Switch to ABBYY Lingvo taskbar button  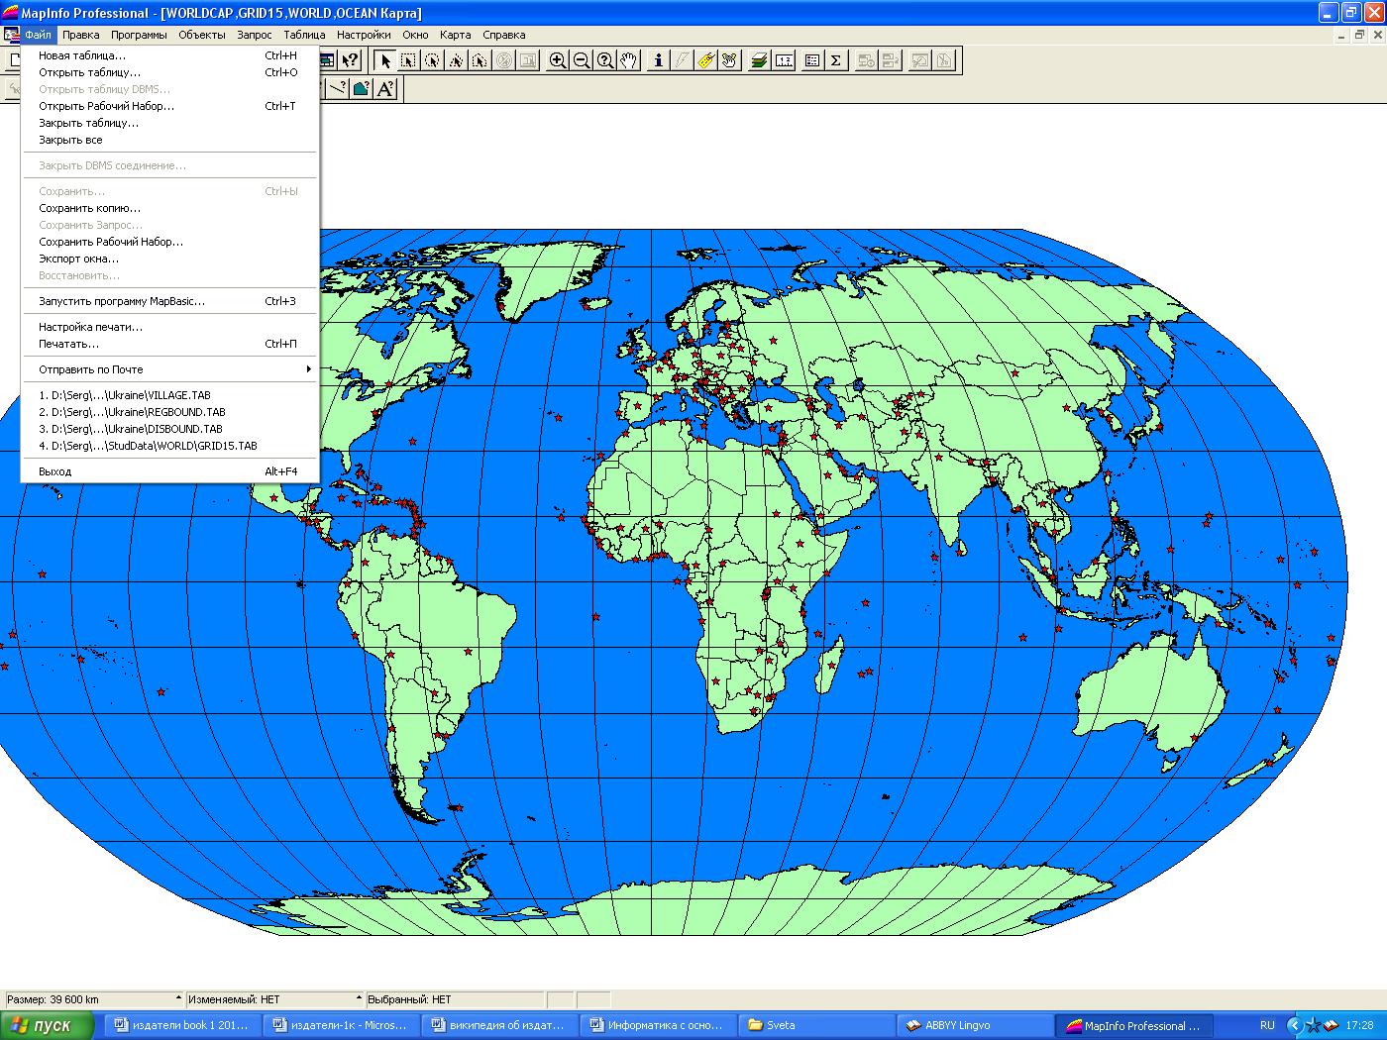pos(976,1026)
